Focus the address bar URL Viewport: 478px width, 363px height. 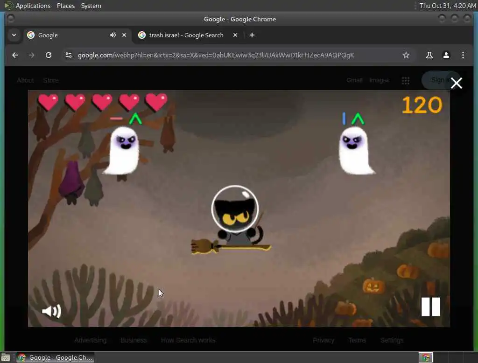pyautogui.click(x=216, y=55)
